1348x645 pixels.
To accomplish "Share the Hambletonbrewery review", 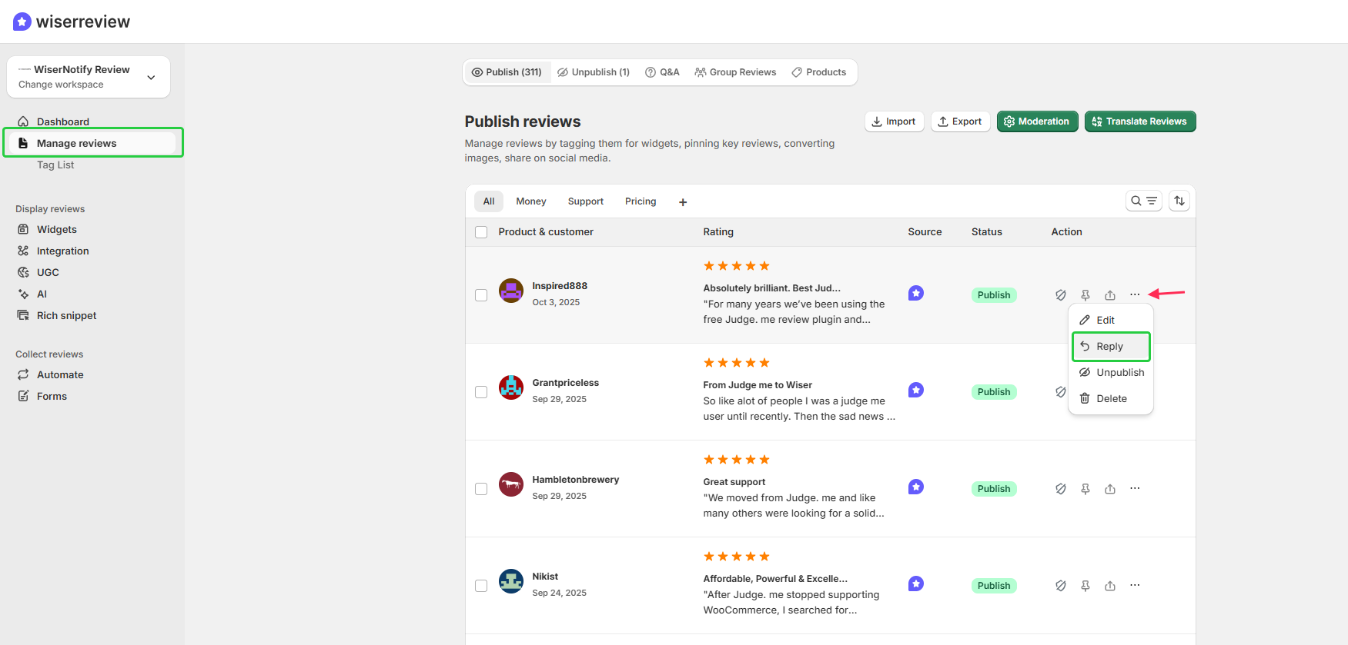I will pos(1110,489).
